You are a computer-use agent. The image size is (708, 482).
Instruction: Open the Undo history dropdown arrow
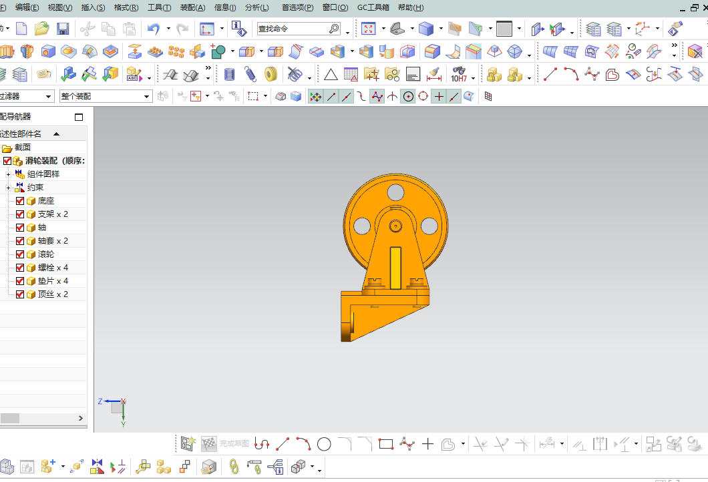(168, 29)
